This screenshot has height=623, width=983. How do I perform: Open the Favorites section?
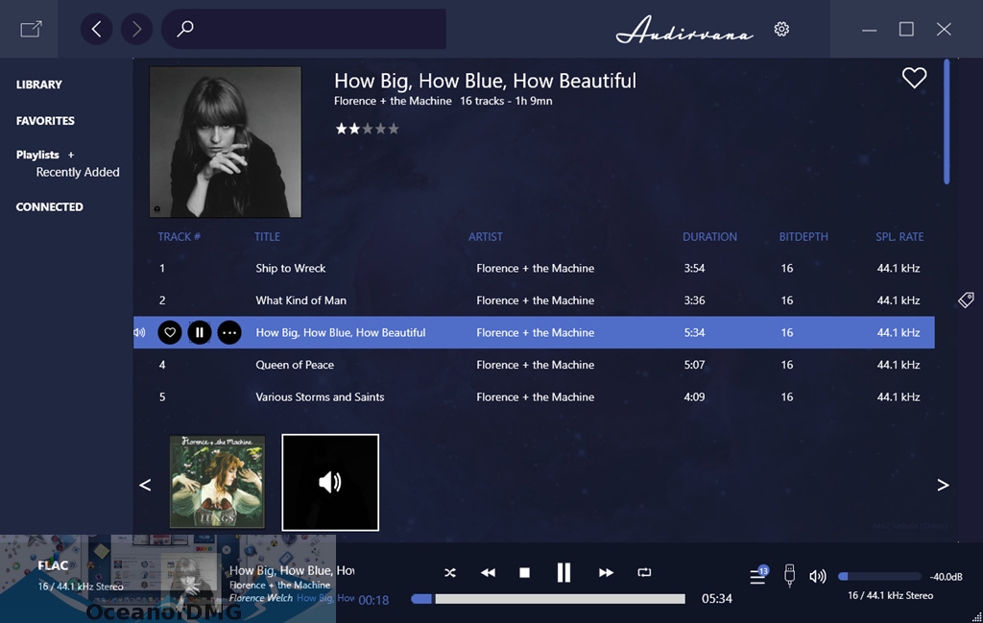(x=45, y=120)
